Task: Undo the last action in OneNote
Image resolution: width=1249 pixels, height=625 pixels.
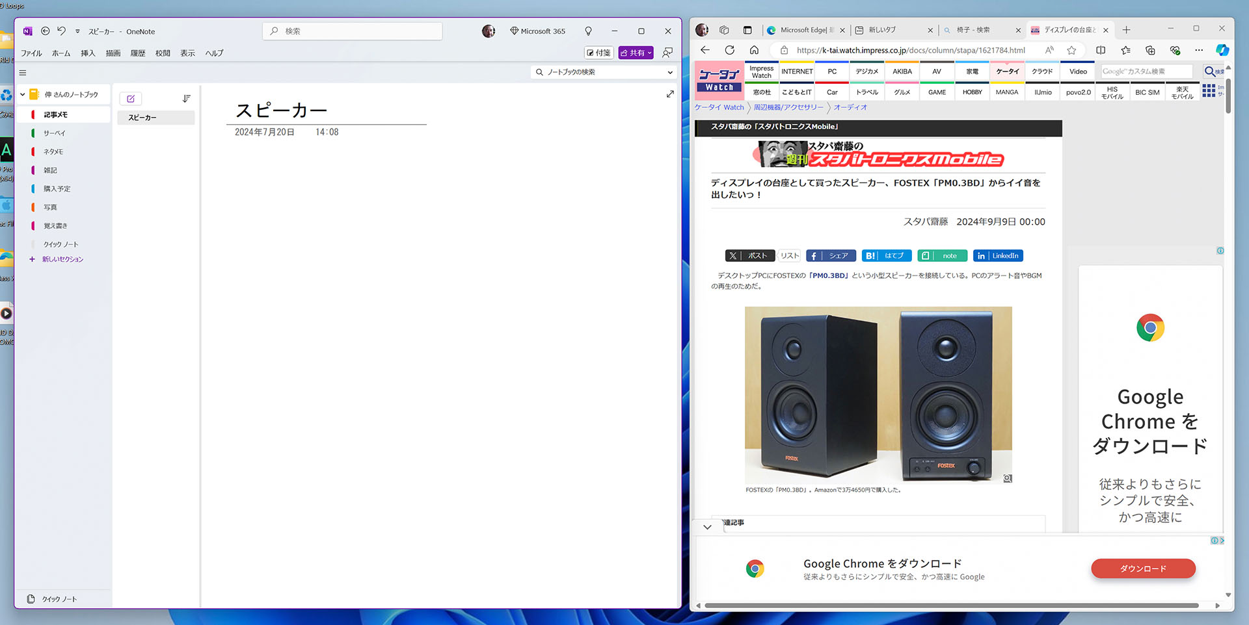Action: (61, 31)
